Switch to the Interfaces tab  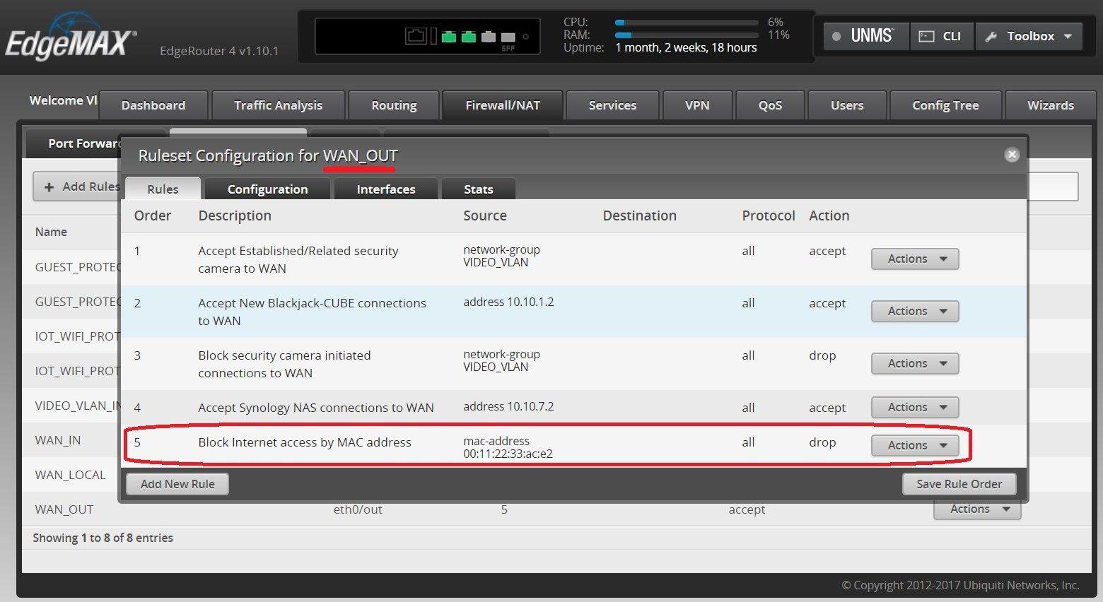pos(385,189)
